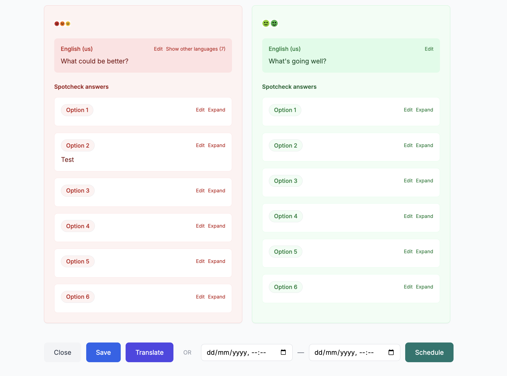The image size is (507, 376).
Task: Click the angry red face emoji
Action: [x=57, y=23]
